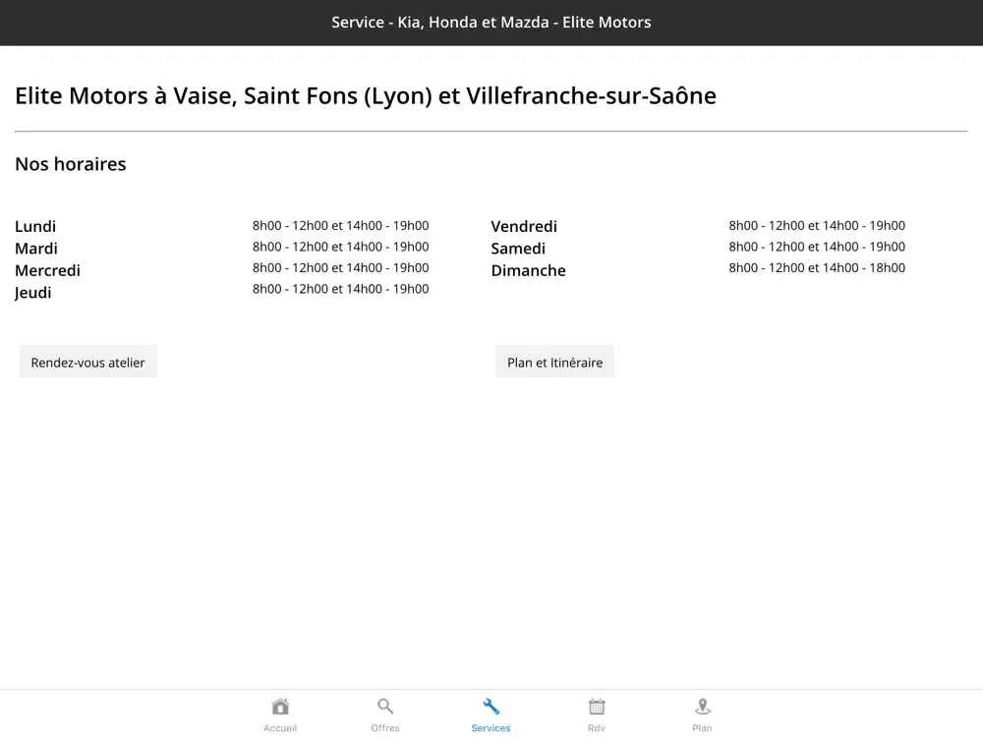The image size is (983, 737).
Task: Switch to the Plan map pin tab
Action: coord(702,714)
